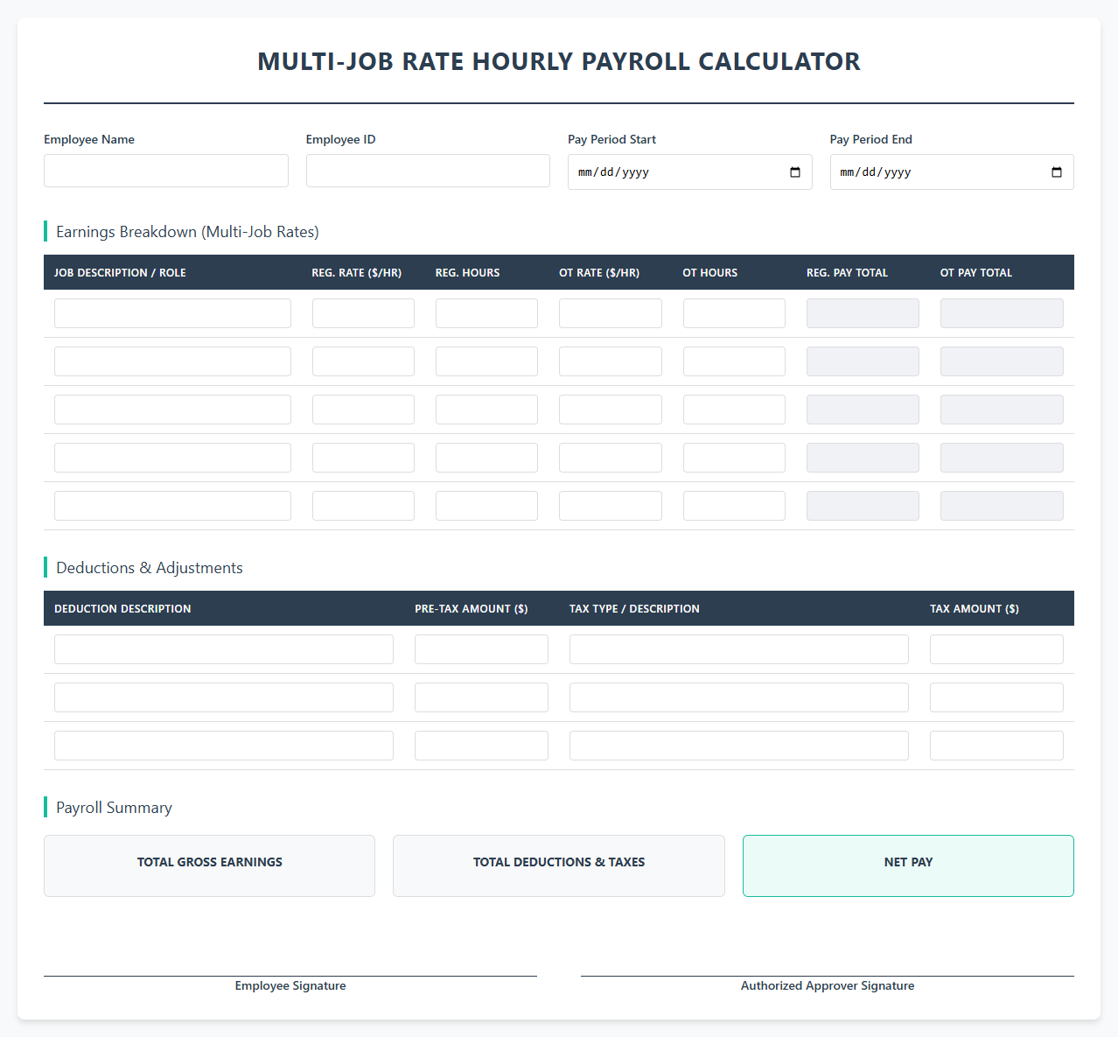Click first row Reg. Hours field

tap(486, 313)
